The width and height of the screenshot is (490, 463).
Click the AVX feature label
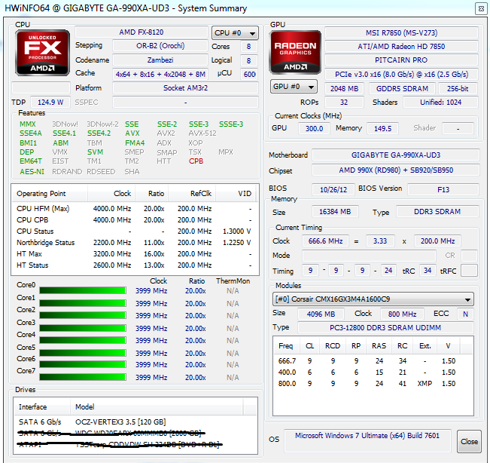[x=132, y=133]
